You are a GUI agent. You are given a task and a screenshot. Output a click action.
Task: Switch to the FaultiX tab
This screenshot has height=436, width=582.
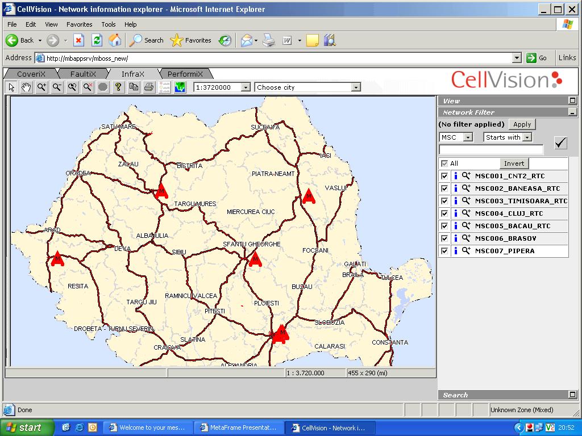point(83,74)
